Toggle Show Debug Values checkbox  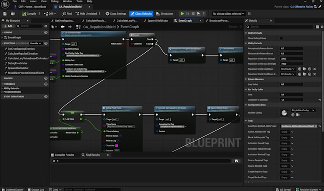coord(281,38)
